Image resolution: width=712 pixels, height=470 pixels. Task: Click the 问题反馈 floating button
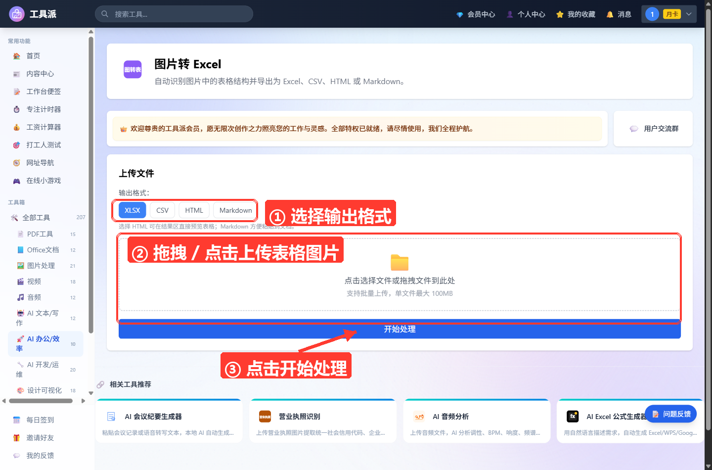point(671,414)
